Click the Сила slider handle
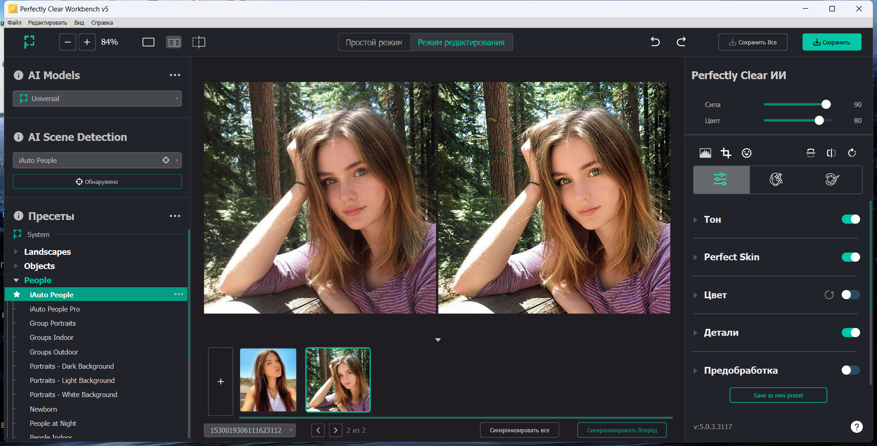Viewport: 877px width, 446px height. pyautogui.click(x=826, y=105)
